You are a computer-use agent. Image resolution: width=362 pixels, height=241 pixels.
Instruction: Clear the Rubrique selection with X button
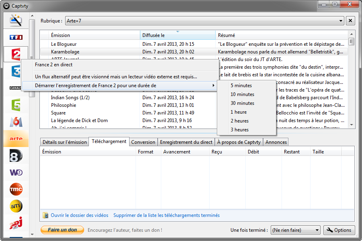tap(350, 21)
